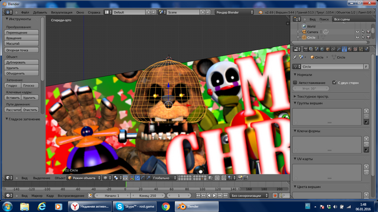
Task: Open the Визуализация menu
Action: (61, 12)
